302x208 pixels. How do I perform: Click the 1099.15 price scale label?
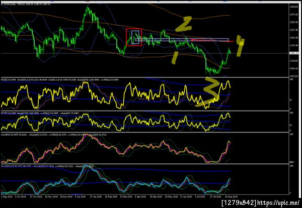coord(293,68)
